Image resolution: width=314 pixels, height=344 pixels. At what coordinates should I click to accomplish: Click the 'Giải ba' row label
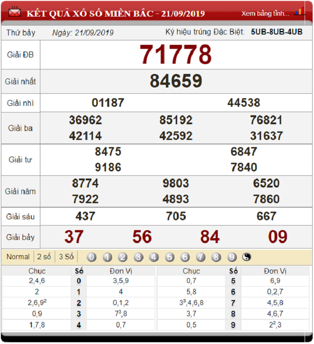[x=20, y=128]
